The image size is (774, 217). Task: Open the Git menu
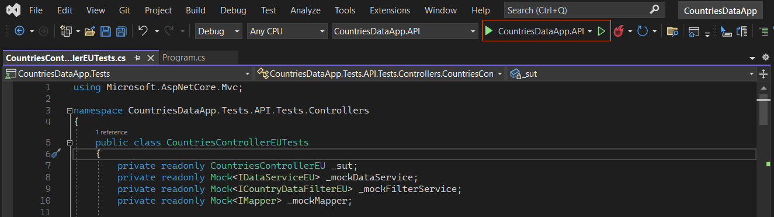pyautogui.click(x=124, y=10)
